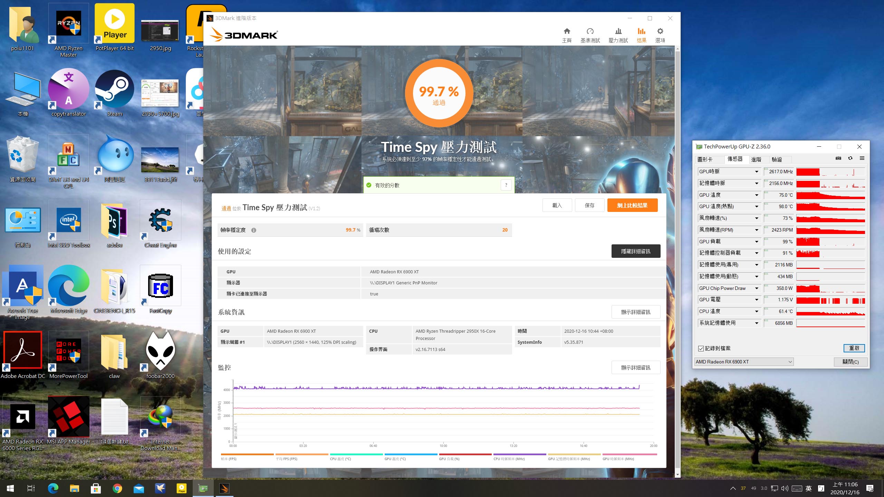Open 3DMark stress tests (壓力測試) icon
Viewport: 884px width, 497px height.
(618, 36)
